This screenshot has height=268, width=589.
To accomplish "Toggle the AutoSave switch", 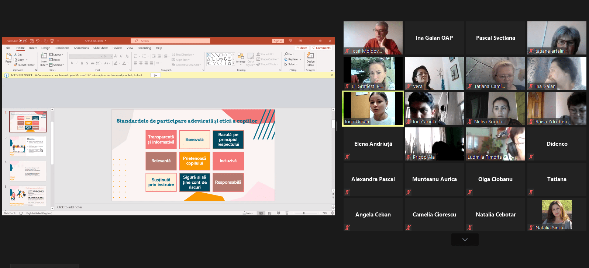I will coord(23,41).
